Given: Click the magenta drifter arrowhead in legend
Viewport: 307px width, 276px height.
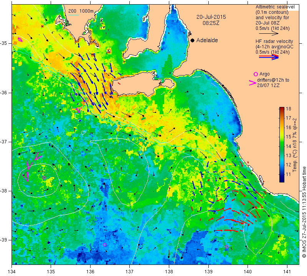Looking at the screenshot, I should [x=252, y=83].
